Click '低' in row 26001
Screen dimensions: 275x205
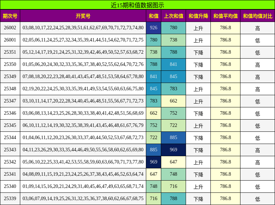pos(258,40)
